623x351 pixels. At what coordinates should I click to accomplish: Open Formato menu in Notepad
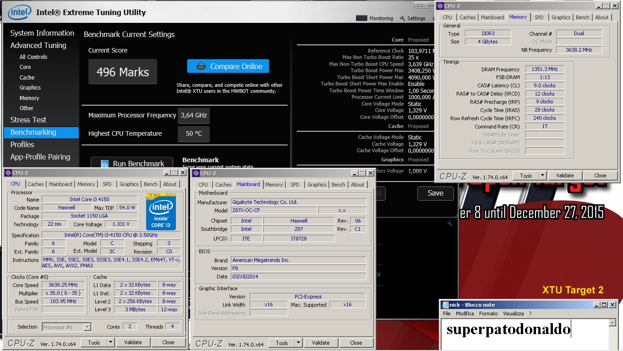488,314
